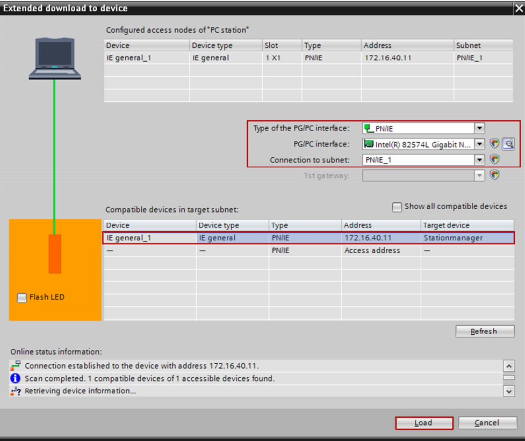Click Device header in compatible devices table
The width and height of the screenshot is (525, 441).
point(150,225)
